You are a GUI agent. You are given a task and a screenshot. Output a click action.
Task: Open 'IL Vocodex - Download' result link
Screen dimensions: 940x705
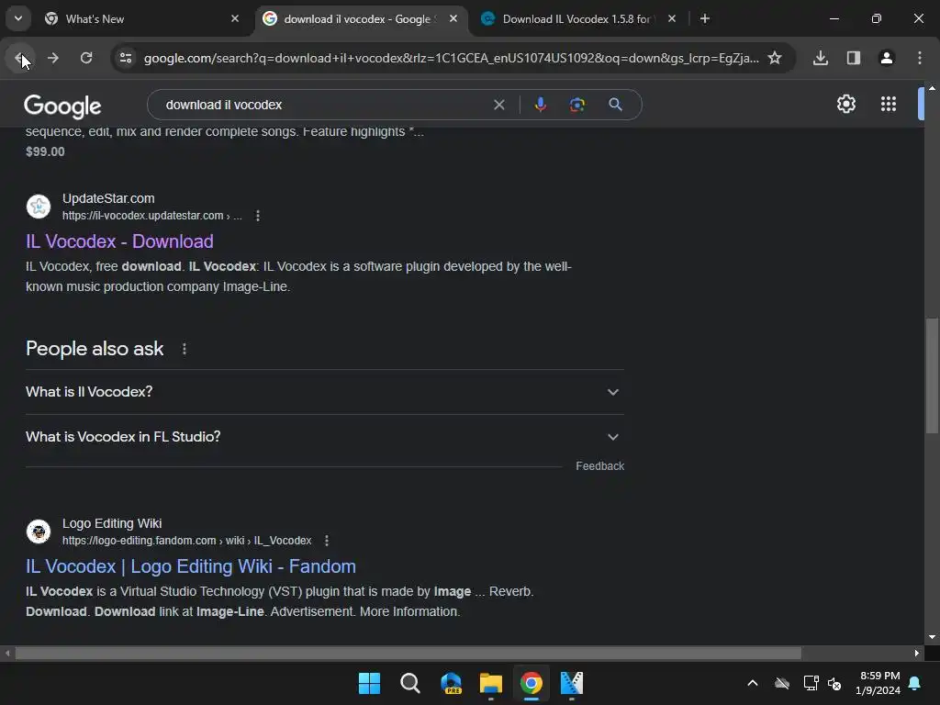(x=119, y=241)
